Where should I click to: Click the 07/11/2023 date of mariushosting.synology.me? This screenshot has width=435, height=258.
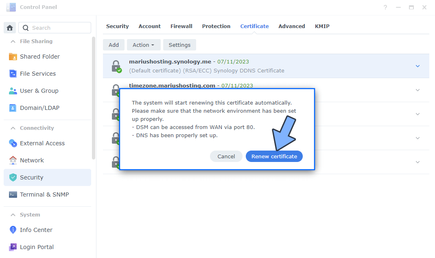[x=233, y=62]
